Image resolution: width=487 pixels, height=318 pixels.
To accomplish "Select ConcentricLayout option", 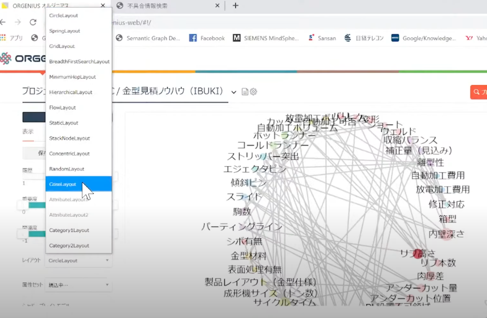I will pos(79,154).
